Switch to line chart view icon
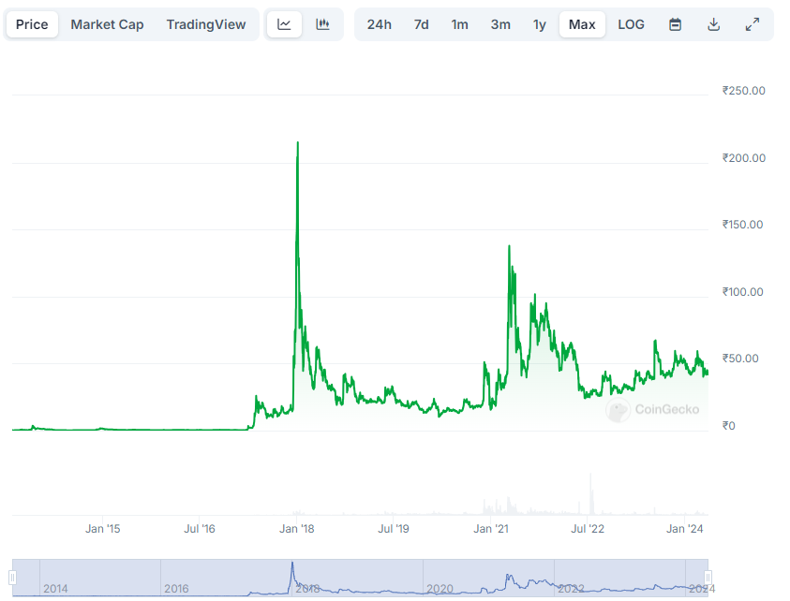Viewport: 790px width, 601px height. click(x=284, y=24)
